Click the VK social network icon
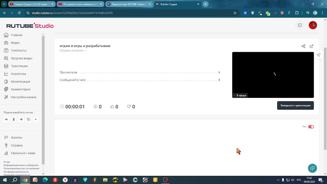 (6, 119)
